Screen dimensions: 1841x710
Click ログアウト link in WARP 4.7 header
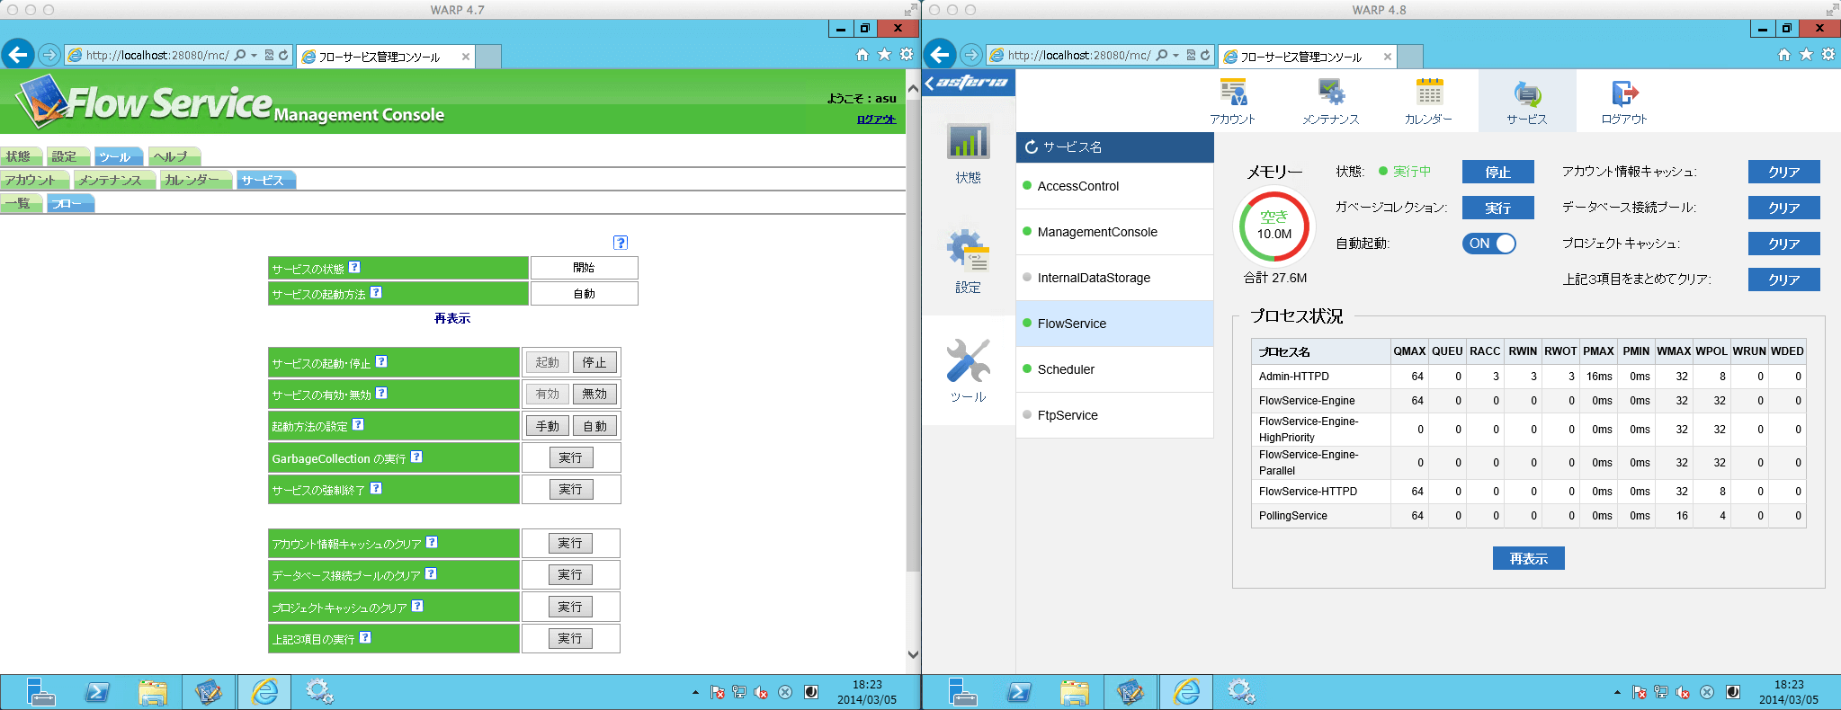pos(876,119)
